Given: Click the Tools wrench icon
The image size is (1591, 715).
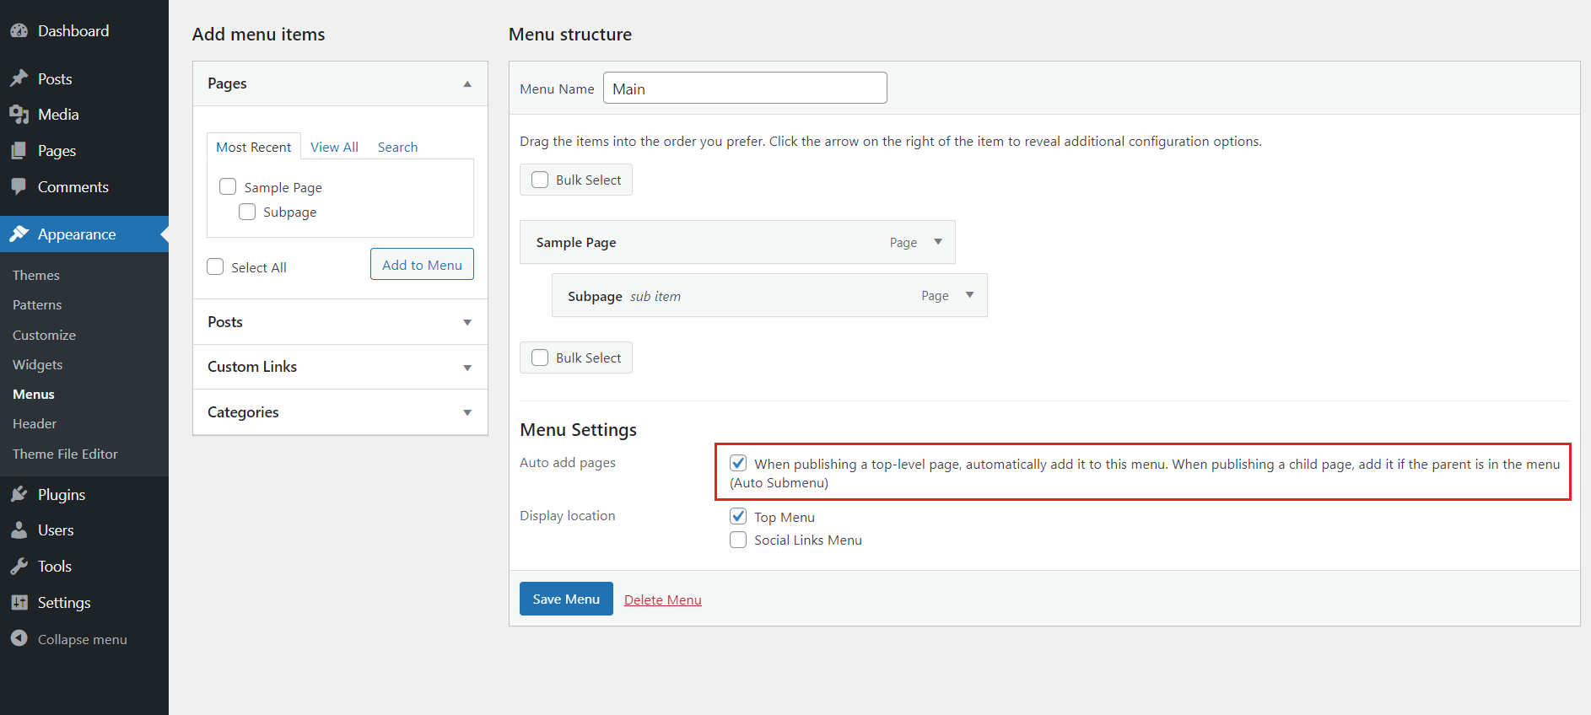Looking at the screenshot, I should (x=19, y=567).
